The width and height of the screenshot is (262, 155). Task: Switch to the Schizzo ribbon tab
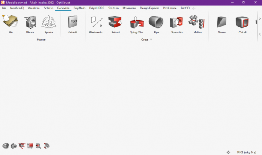[x=48, y=8]
